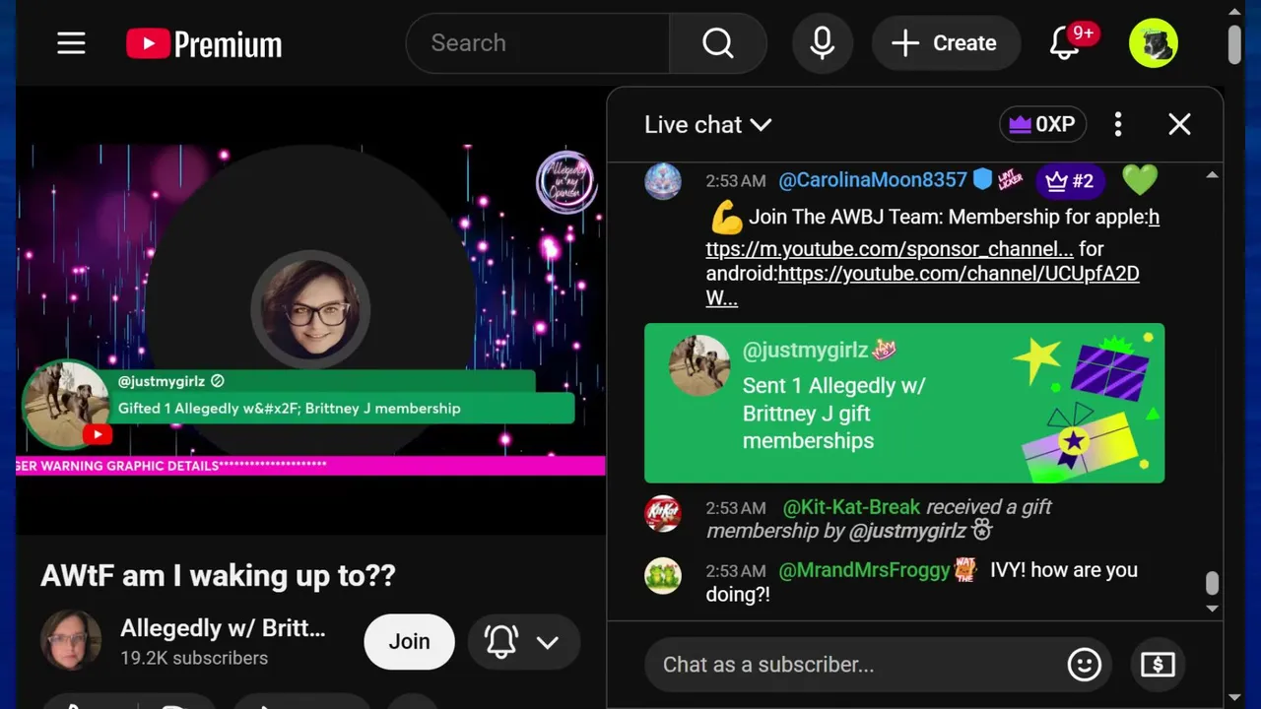Screen dimensions: 1261x709
Task: Open the notifications bell
Action: [1065, 43]
